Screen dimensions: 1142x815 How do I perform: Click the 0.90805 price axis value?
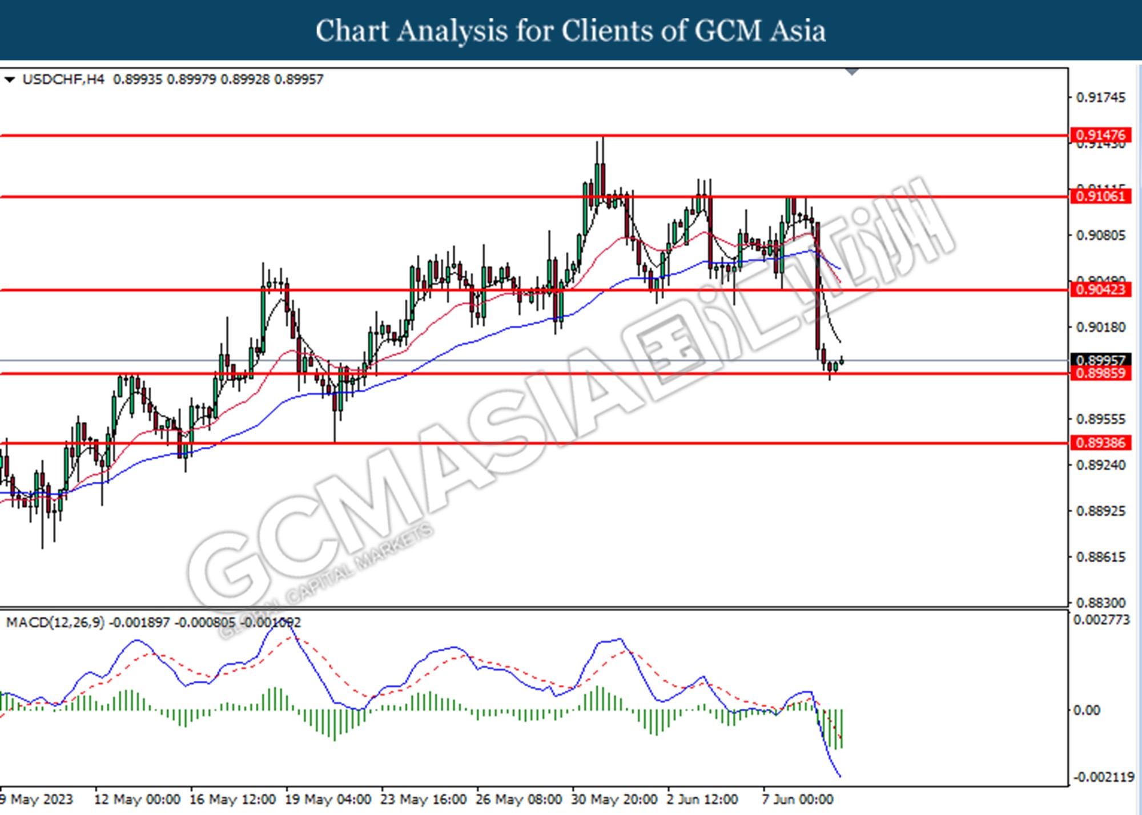click(x=1101, y=235)
